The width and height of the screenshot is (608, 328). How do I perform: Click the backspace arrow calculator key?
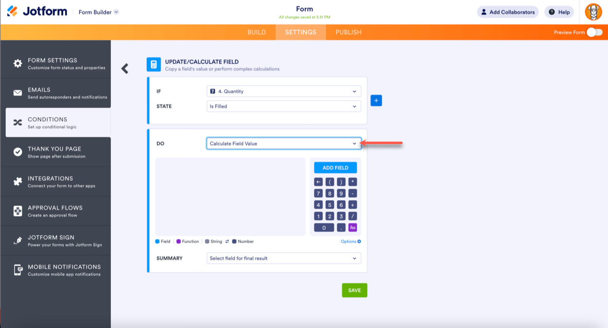(x=318, y=182)
